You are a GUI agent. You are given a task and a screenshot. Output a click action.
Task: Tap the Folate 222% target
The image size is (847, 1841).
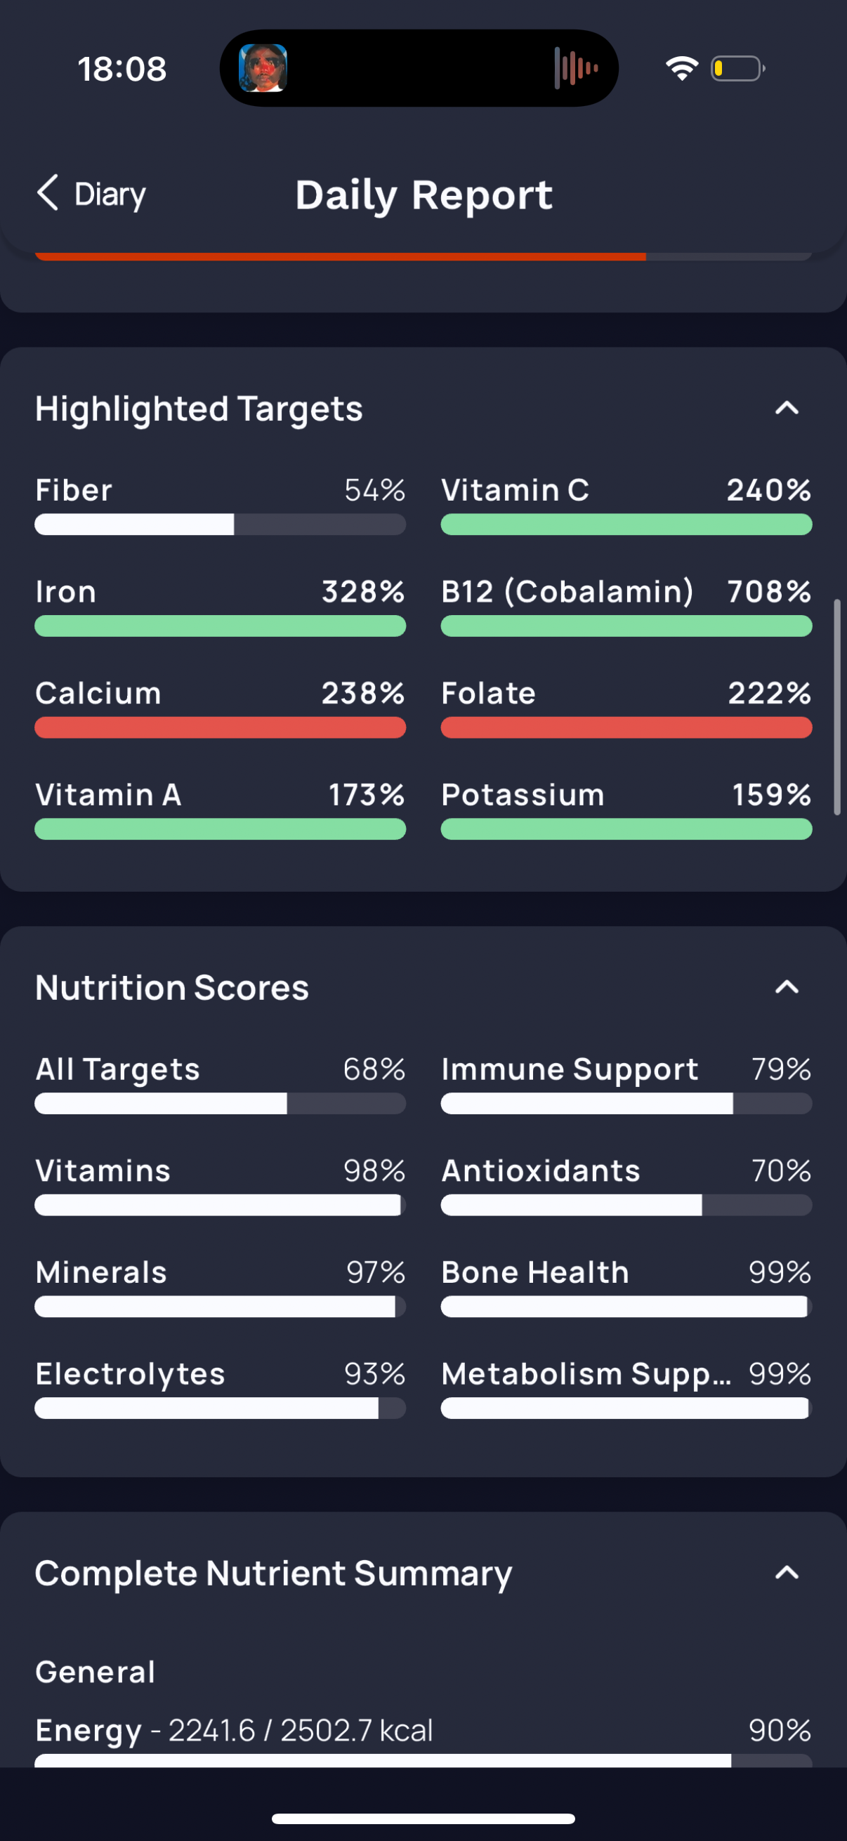pyautogui.click(x=626, y=707)
